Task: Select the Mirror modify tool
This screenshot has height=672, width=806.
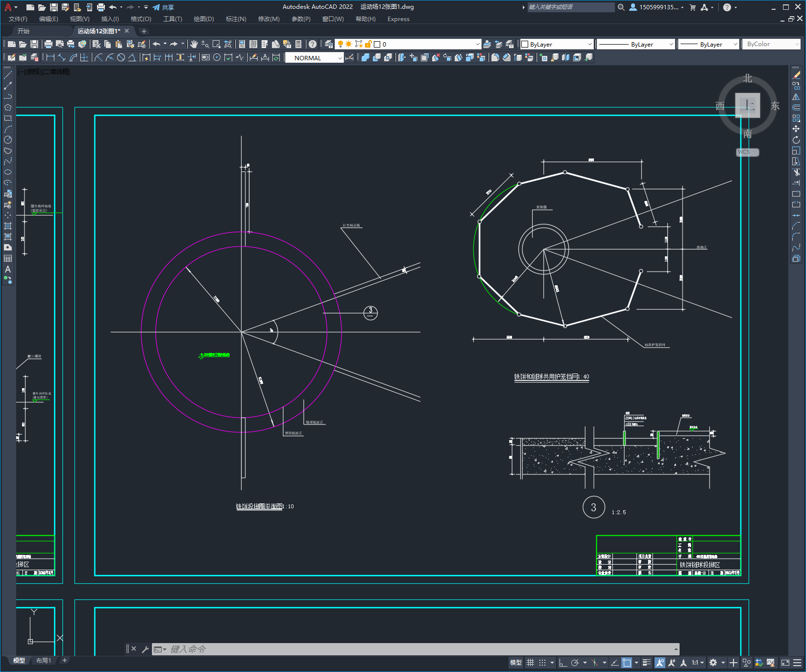Action: [796, 97]
